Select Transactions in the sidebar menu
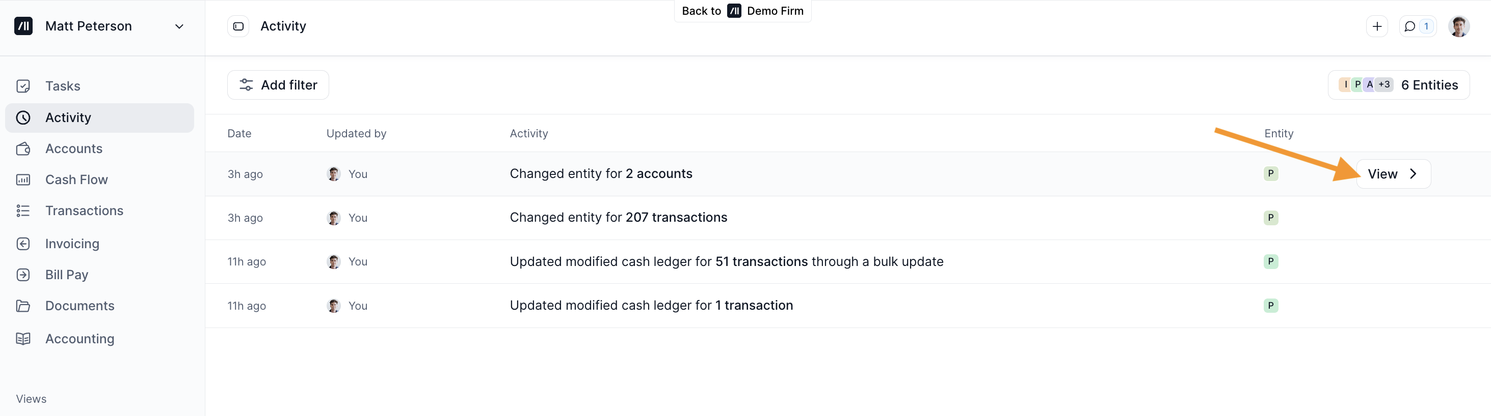 [x=84, y=211]
